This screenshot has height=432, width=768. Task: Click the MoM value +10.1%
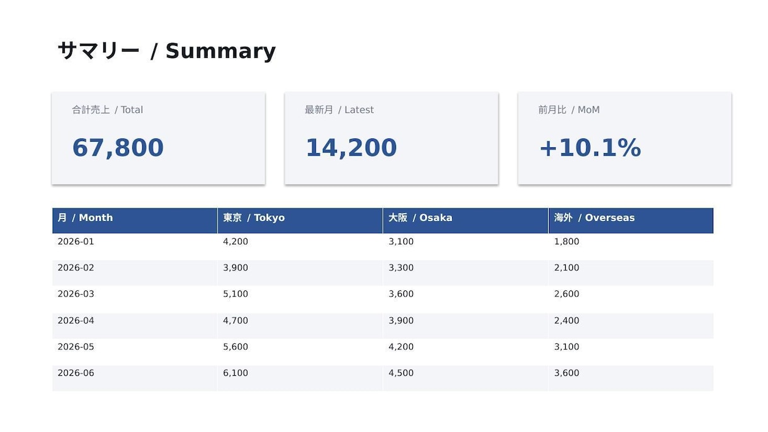[590, 148]
